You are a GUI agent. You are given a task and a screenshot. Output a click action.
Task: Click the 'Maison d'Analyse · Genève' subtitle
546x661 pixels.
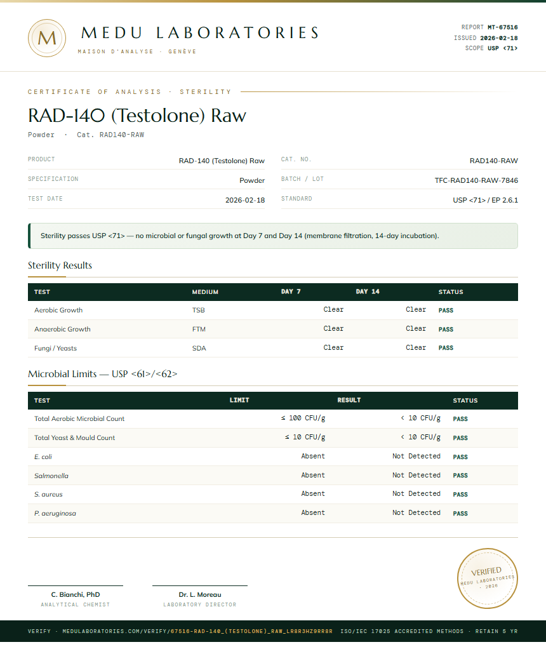pos(137,51)
